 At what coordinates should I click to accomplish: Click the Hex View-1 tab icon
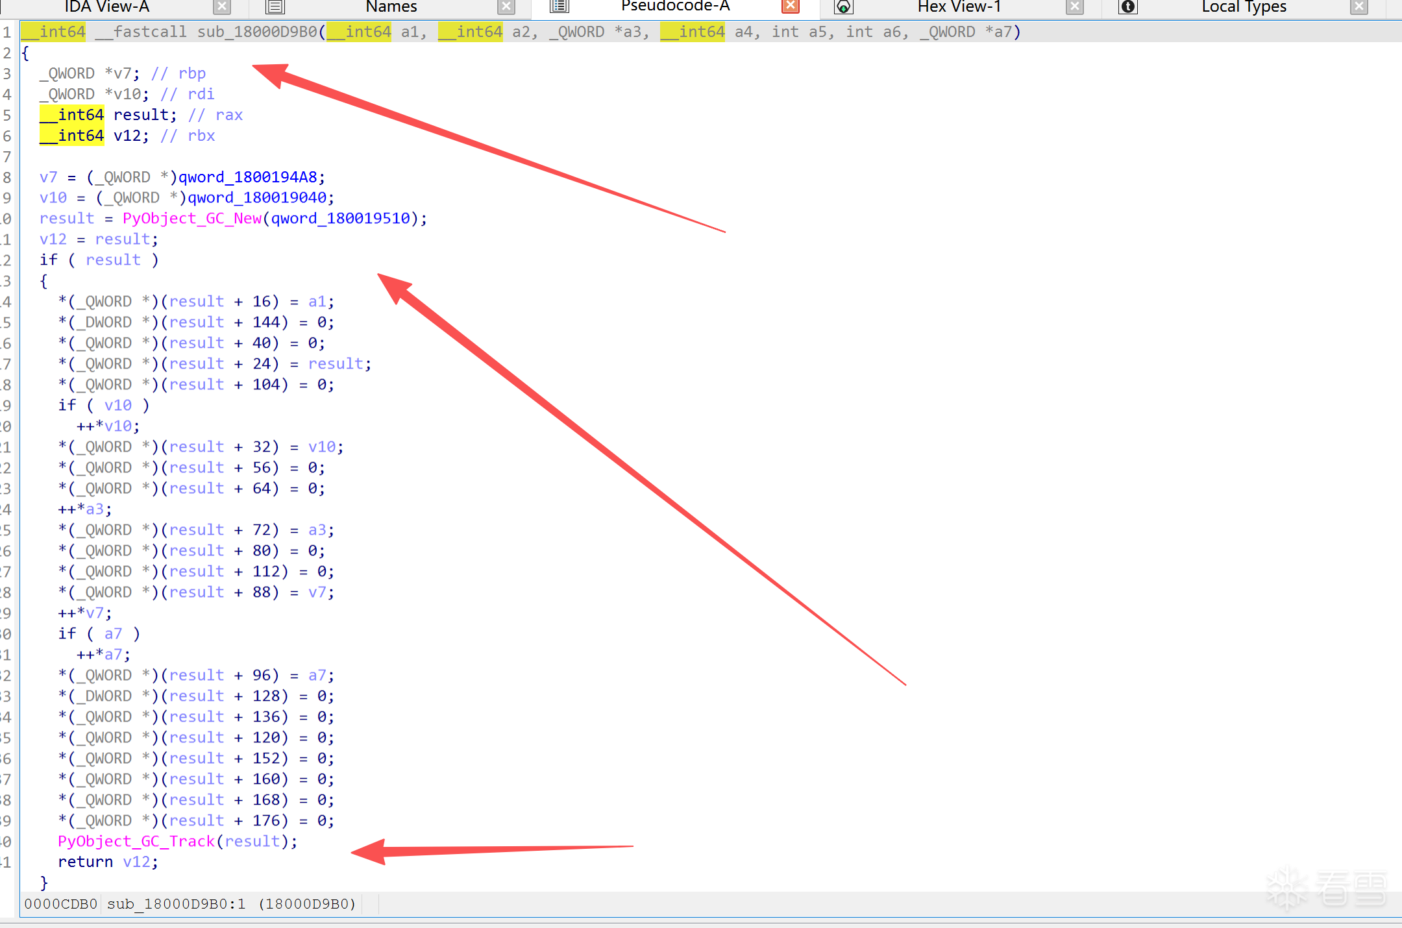coord(843,7)
